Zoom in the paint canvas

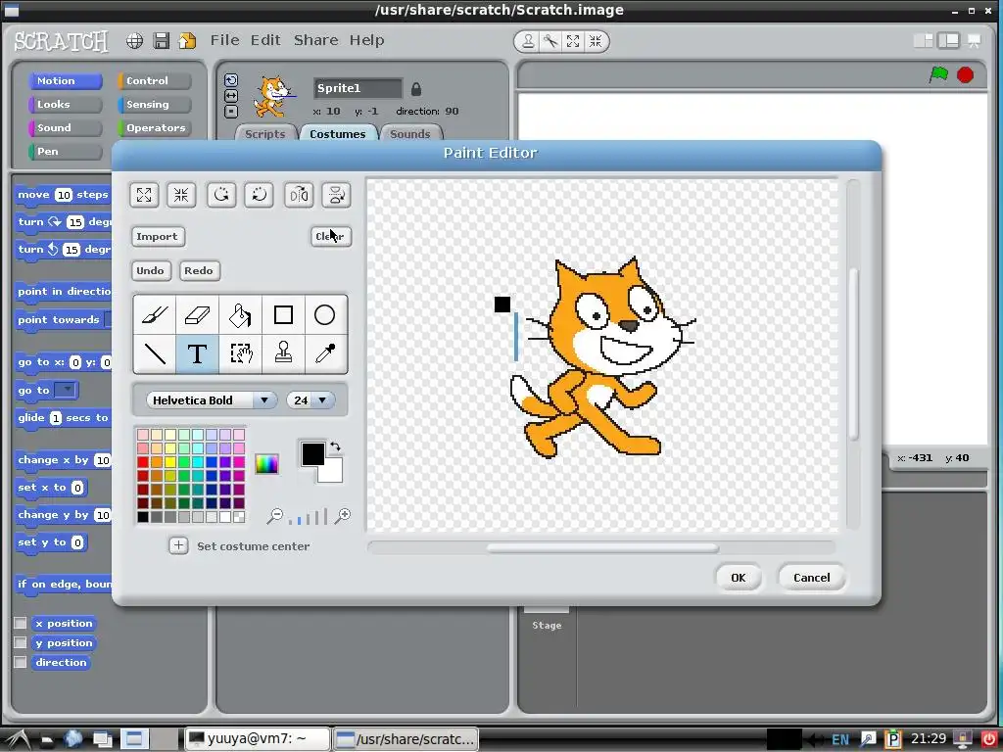(x=343, y=516)
